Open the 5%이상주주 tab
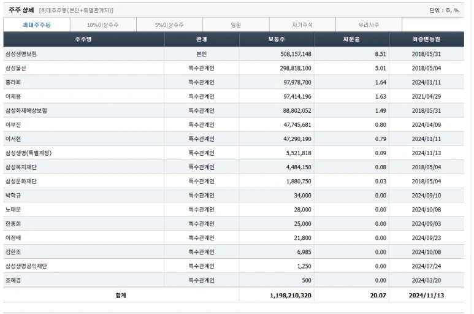 click(x=169, y=25)
